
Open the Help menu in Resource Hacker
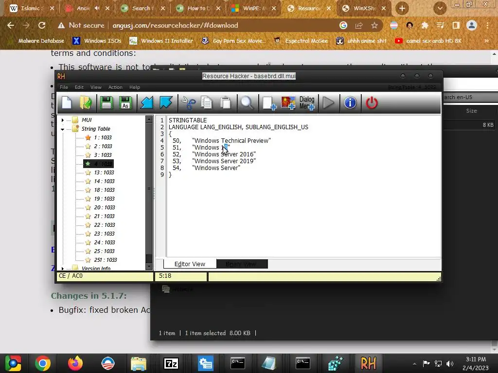tap(134, 87)
